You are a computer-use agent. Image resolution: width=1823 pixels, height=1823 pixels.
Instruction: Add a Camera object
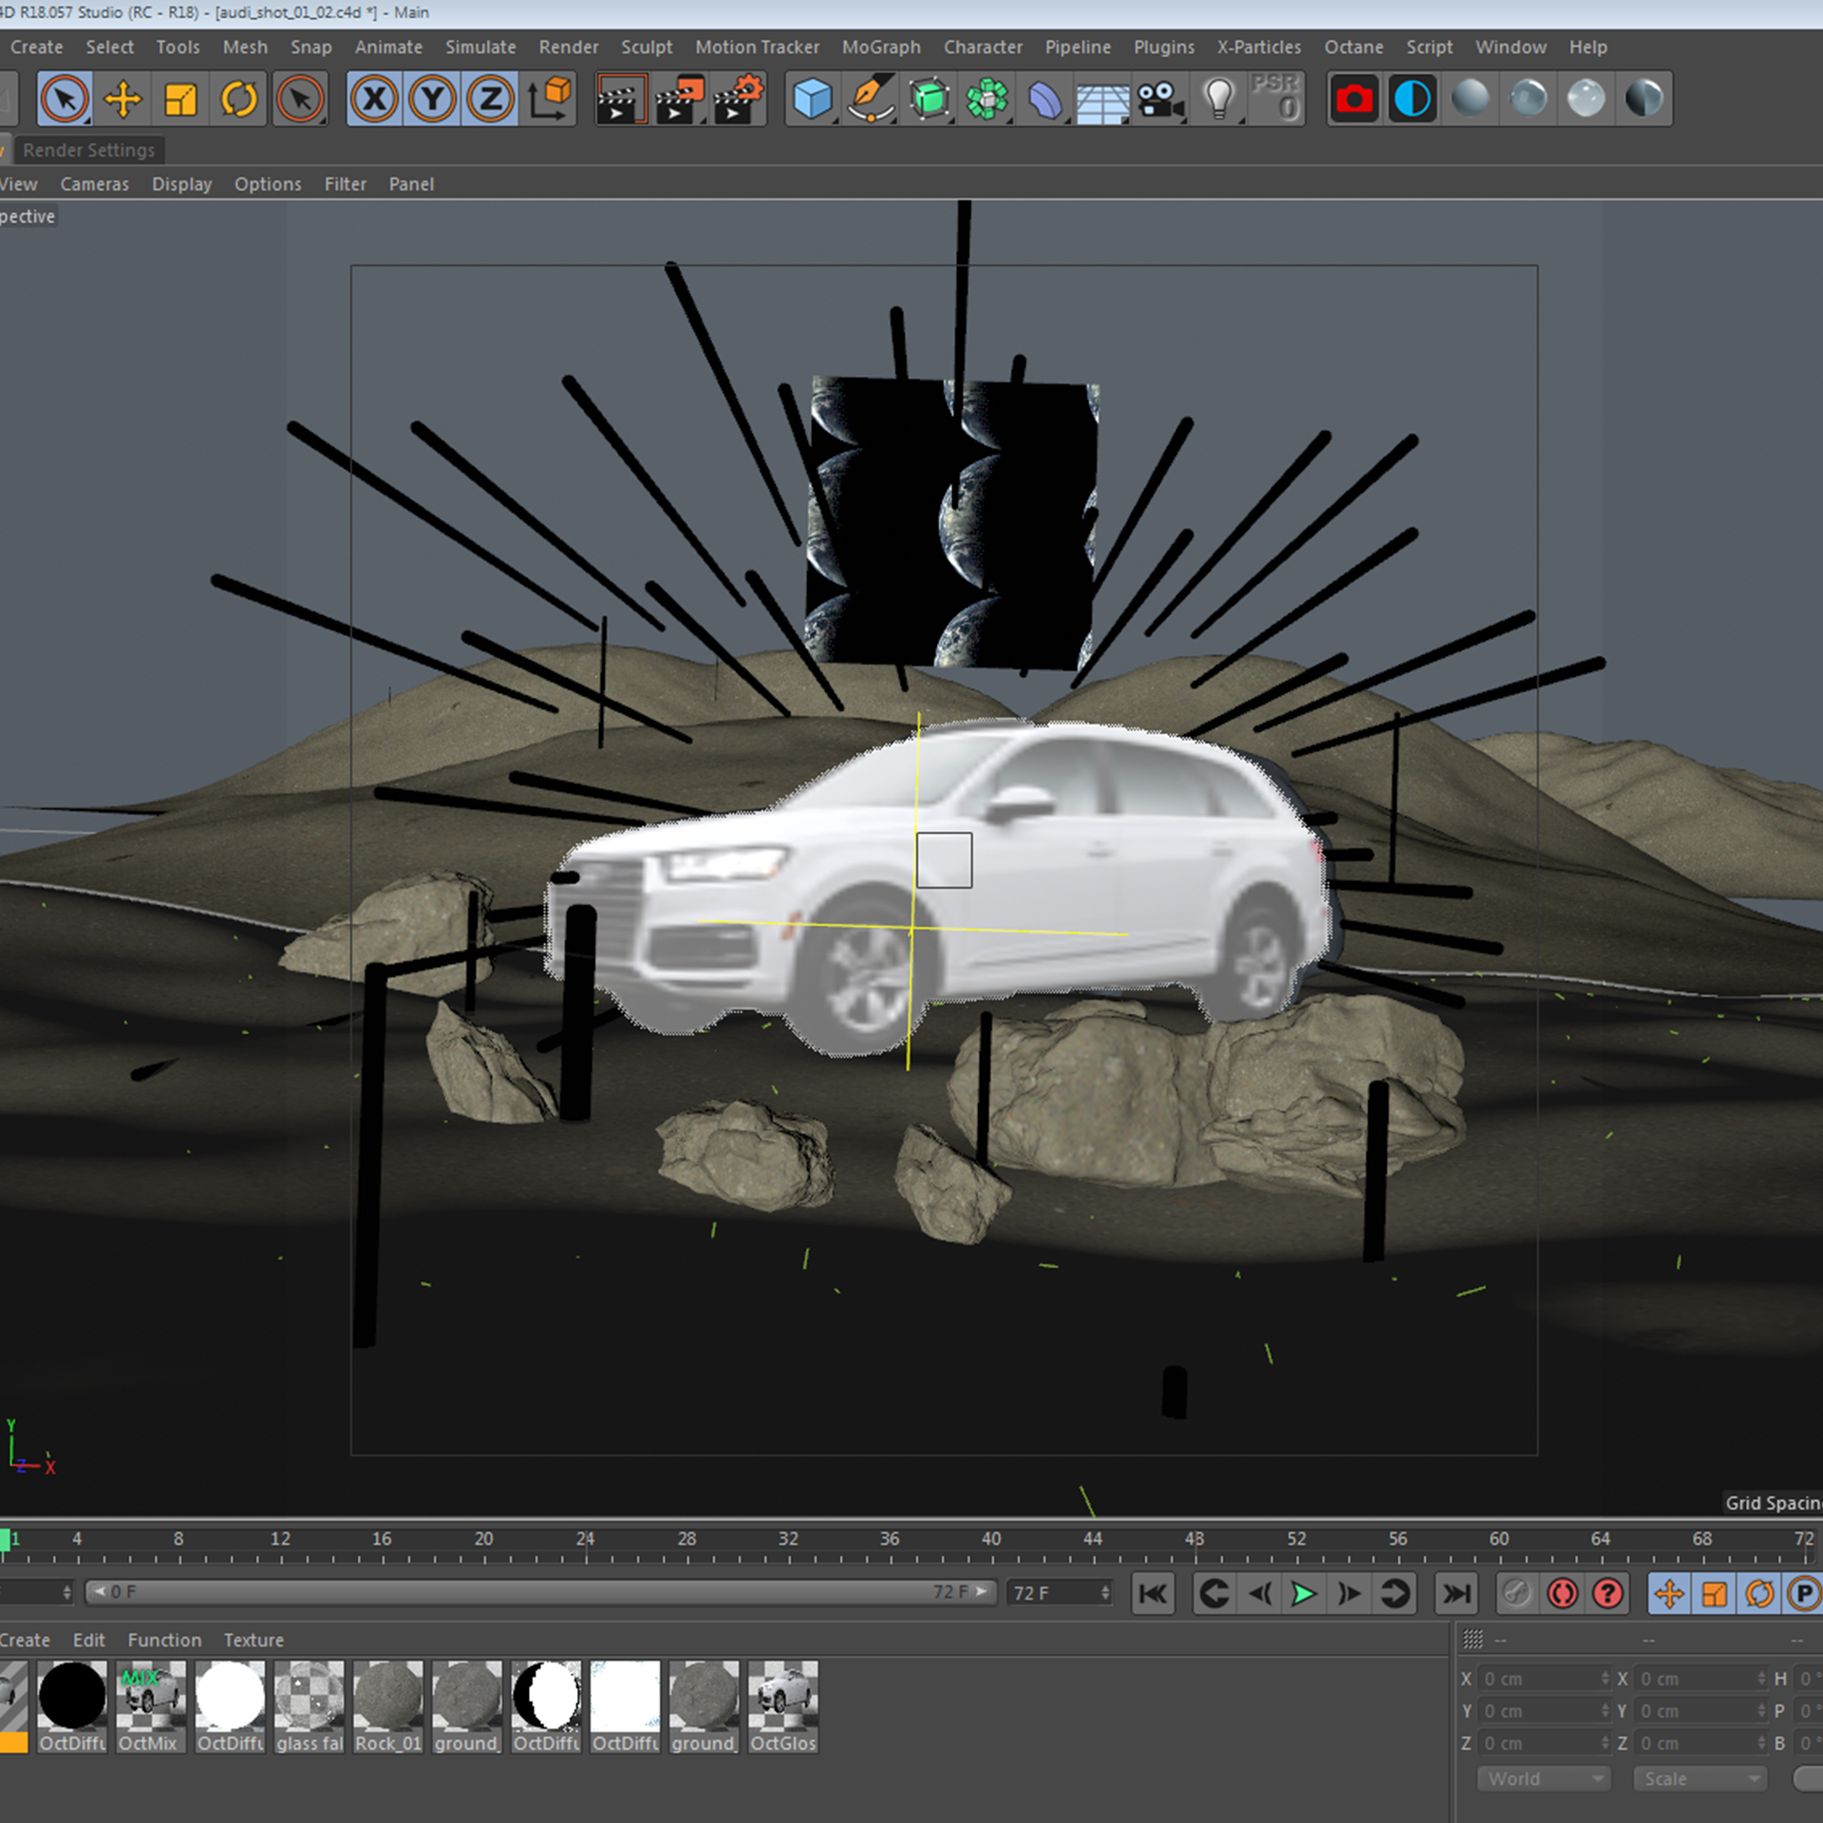tap(1161, 99)
